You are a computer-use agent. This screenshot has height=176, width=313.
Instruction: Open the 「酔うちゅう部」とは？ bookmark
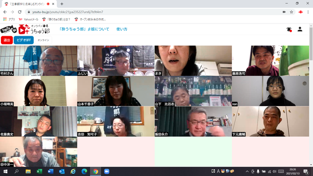[x=56, y=20]
